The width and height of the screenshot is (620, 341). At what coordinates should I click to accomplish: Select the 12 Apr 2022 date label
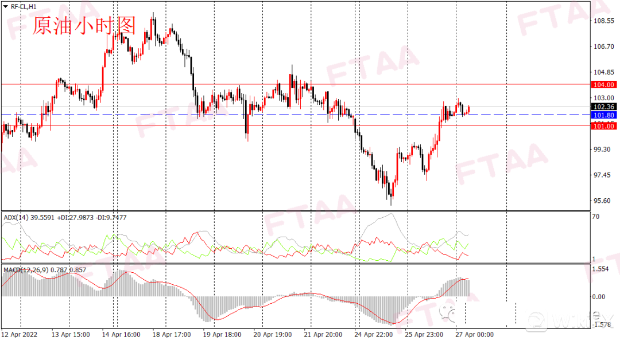tap(21, 334)
